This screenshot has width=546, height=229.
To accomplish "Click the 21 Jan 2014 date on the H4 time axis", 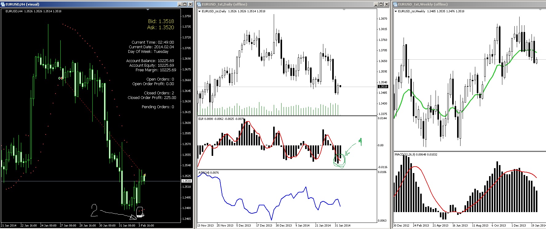I will coord(9,226).
